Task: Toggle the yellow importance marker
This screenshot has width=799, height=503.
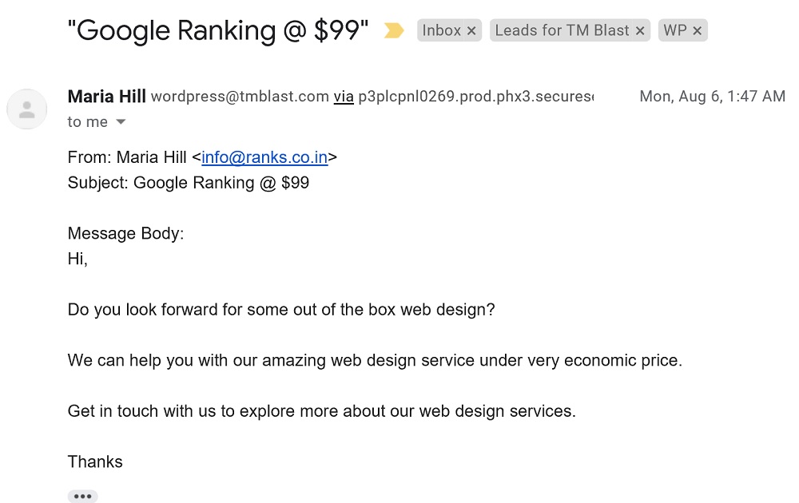Action: (393, 30)
